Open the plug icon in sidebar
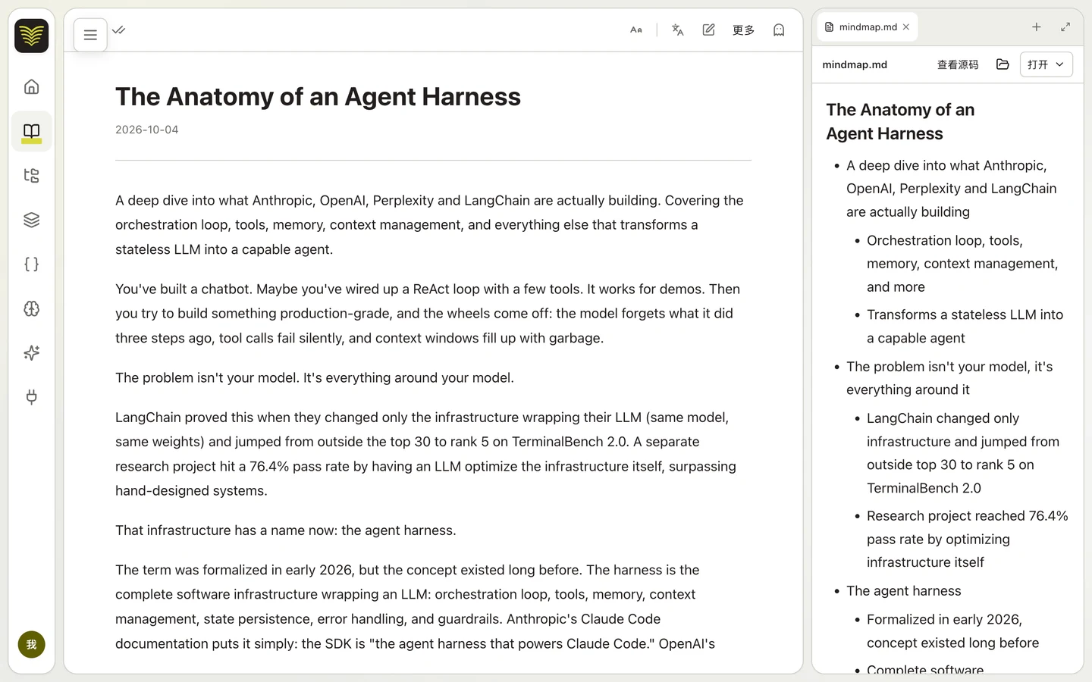 pyautogui.click(x=31, y=397)
